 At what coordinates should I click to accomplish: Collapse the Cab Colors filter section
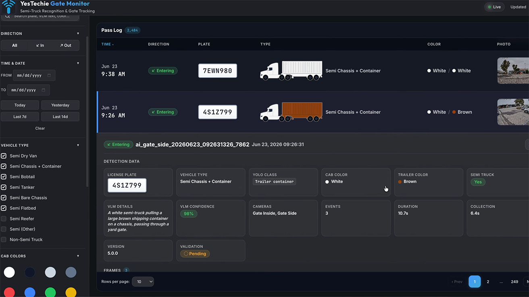point(78,256)
